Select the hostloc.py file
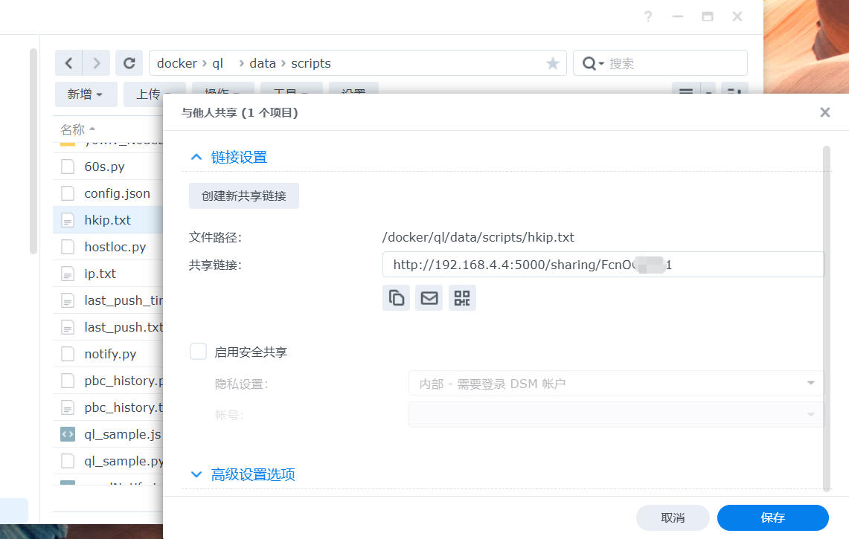Image resolution: width=849 pixels, height=539 pixels. [115, 247]
